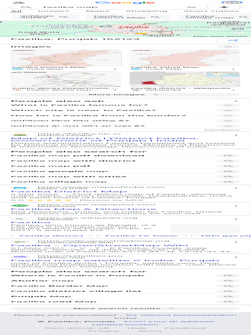Open the 'Fazilka Map & Directions' MapQuest result
The width and height of the screenshot is (251, 335).
pyautogui.click(x=83, y=209)
